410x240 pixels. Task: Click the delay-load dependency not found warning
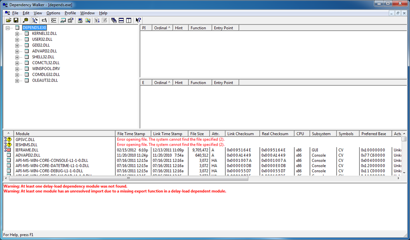[x=65, y=186]
